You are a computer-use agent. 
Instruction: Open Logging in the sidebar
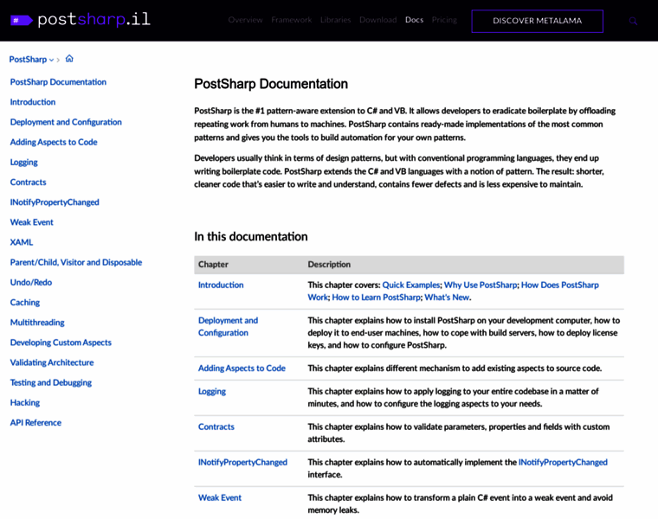[x=24, y=163]
